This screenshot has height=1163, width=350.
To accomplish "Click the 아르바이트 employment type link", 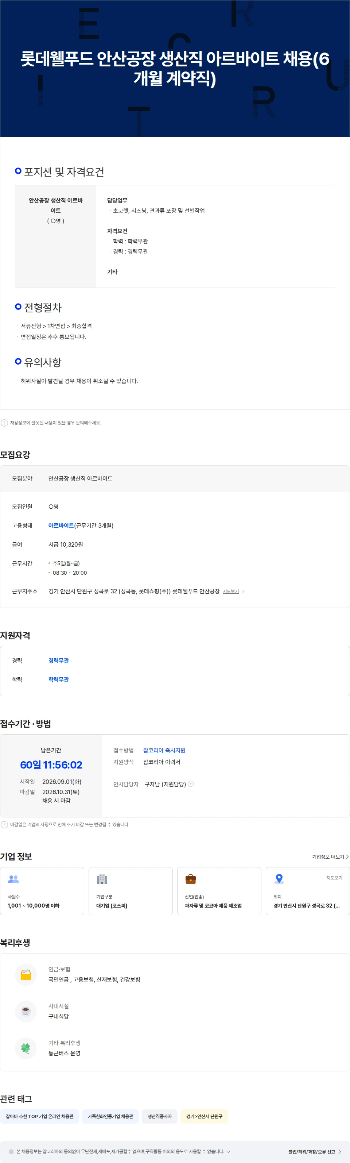I will pyautogui.click(x=61, y=525).
